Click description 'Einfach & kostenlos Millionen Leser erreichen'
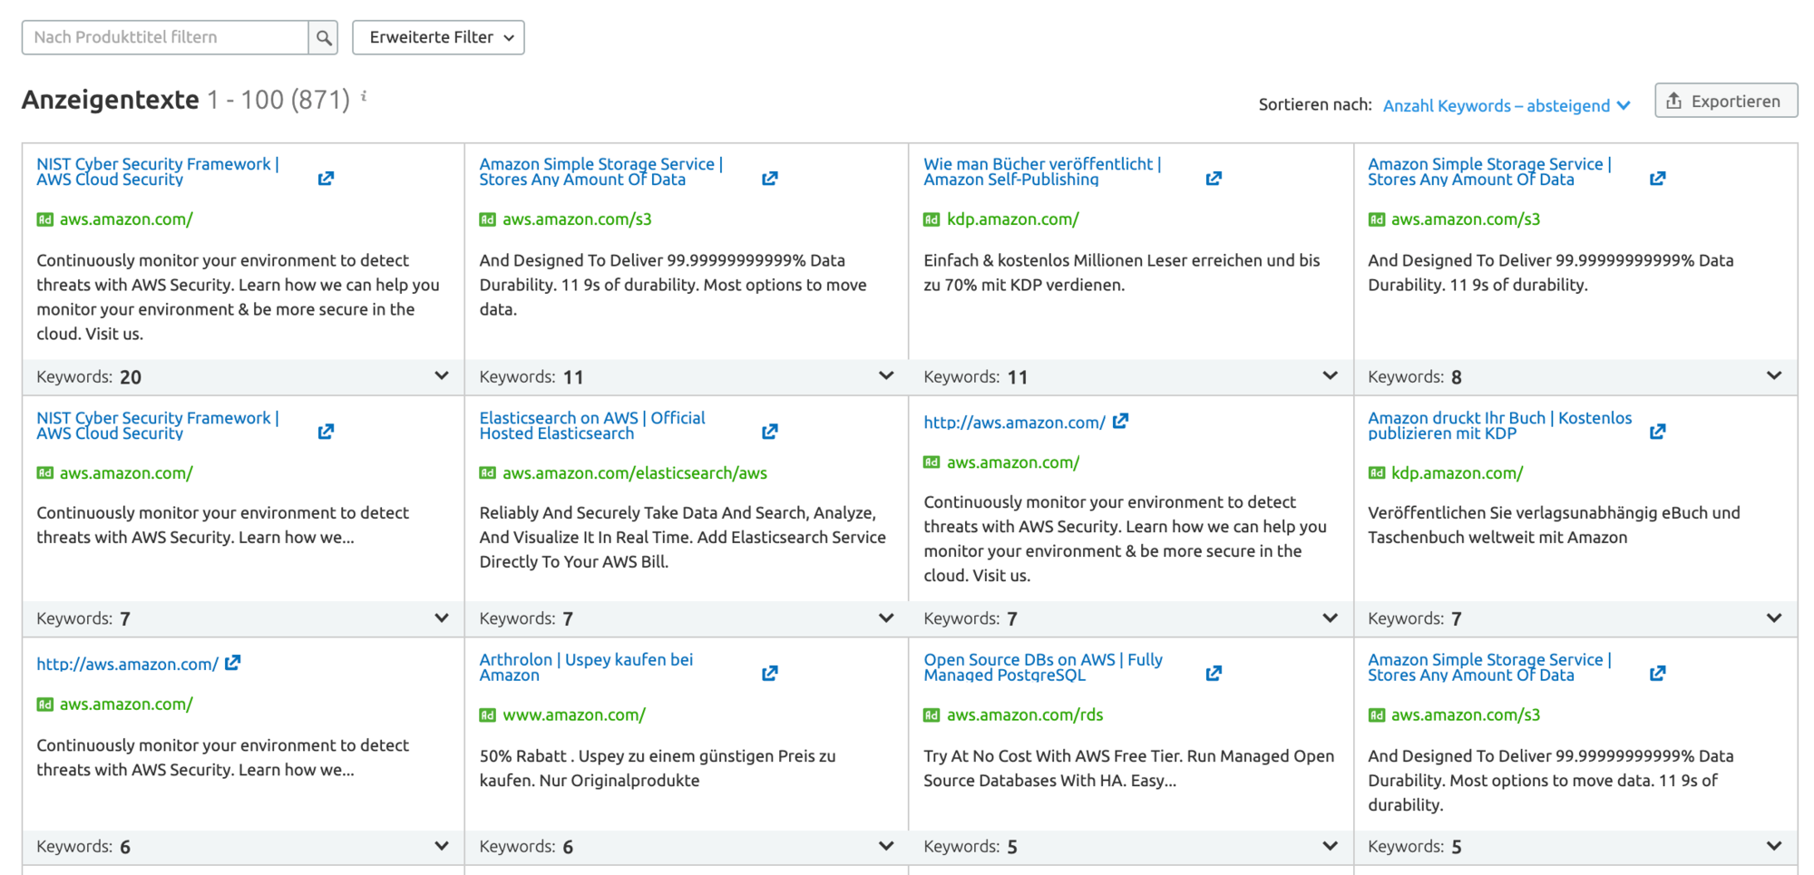1814x875 pixels. tap(1122, 272)
